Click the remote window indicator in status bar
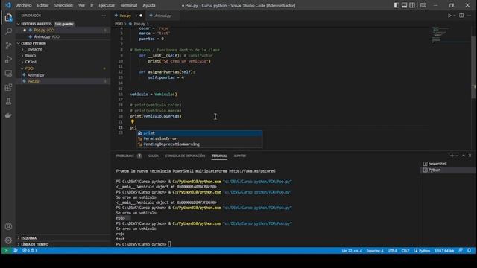 coord(6,251)
